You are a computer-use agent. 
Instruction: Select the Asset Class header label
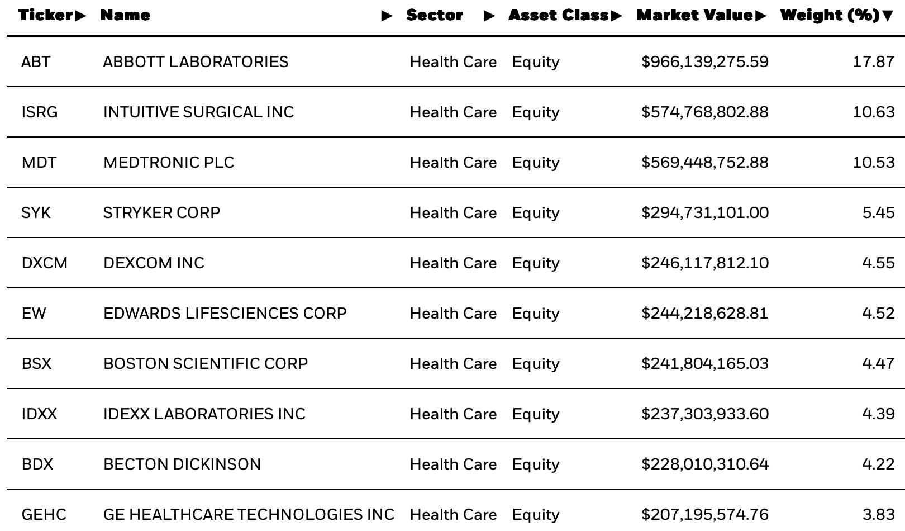point(559,15)
